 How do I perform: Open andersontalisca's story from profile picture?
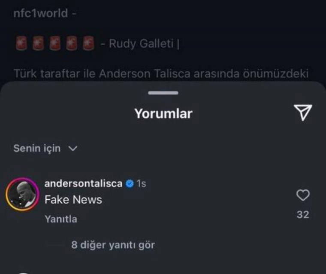pos(22,195)
